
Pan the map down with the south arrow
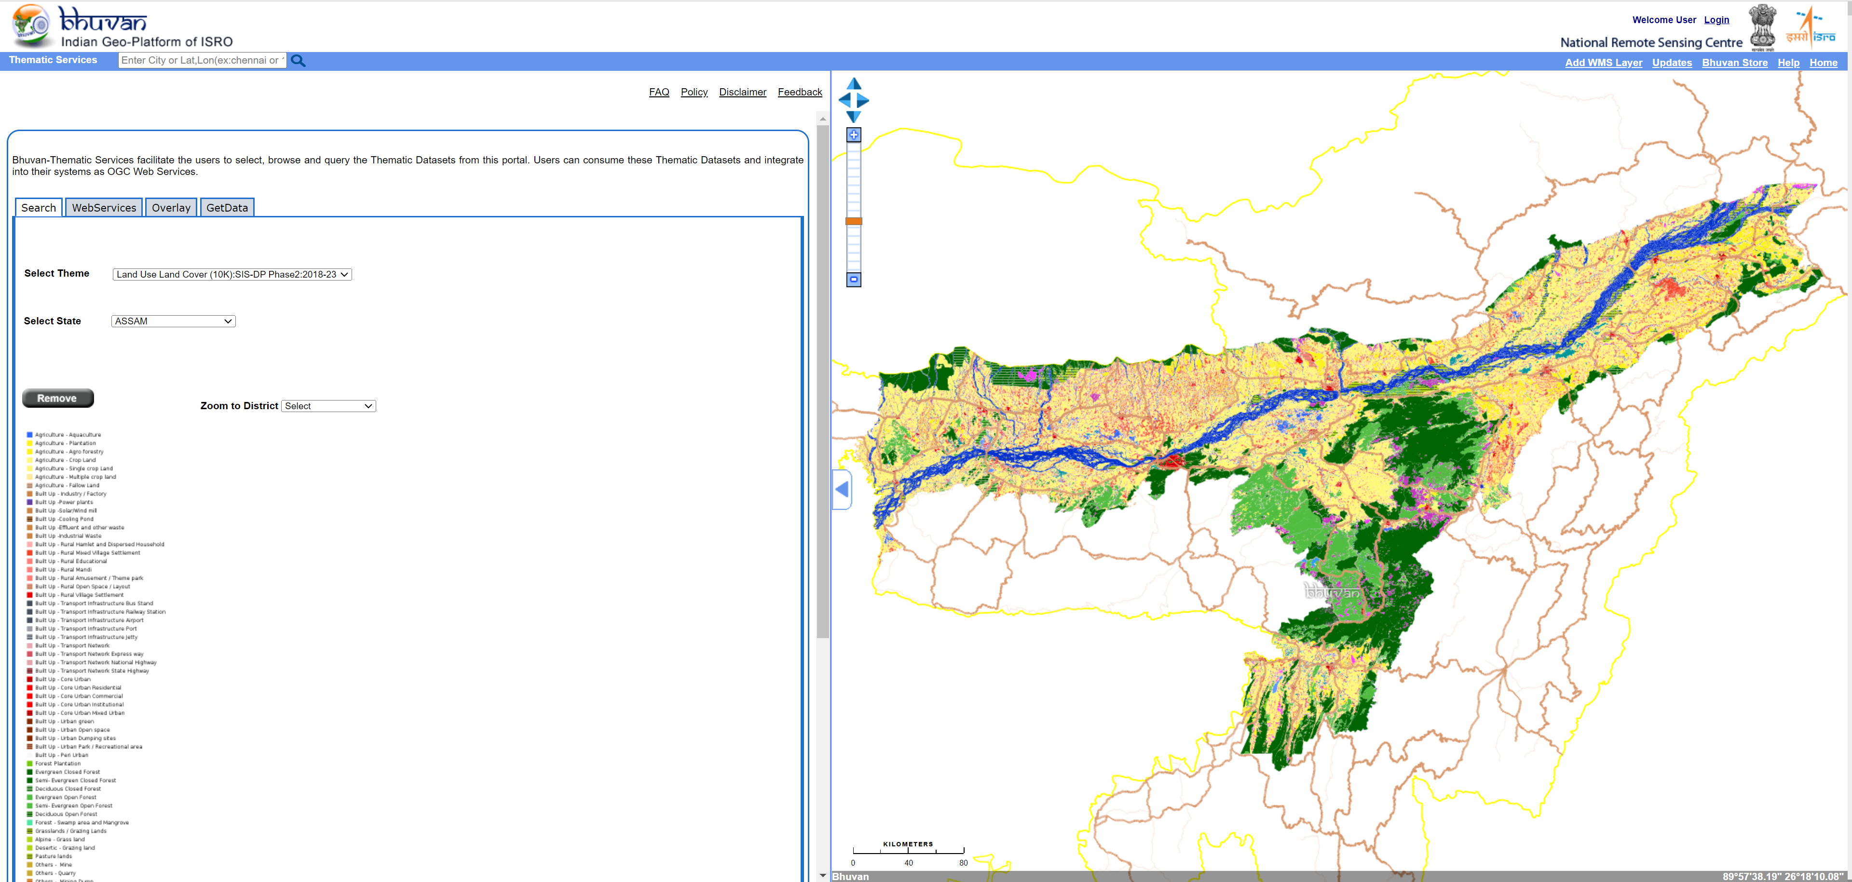[853, 116]
